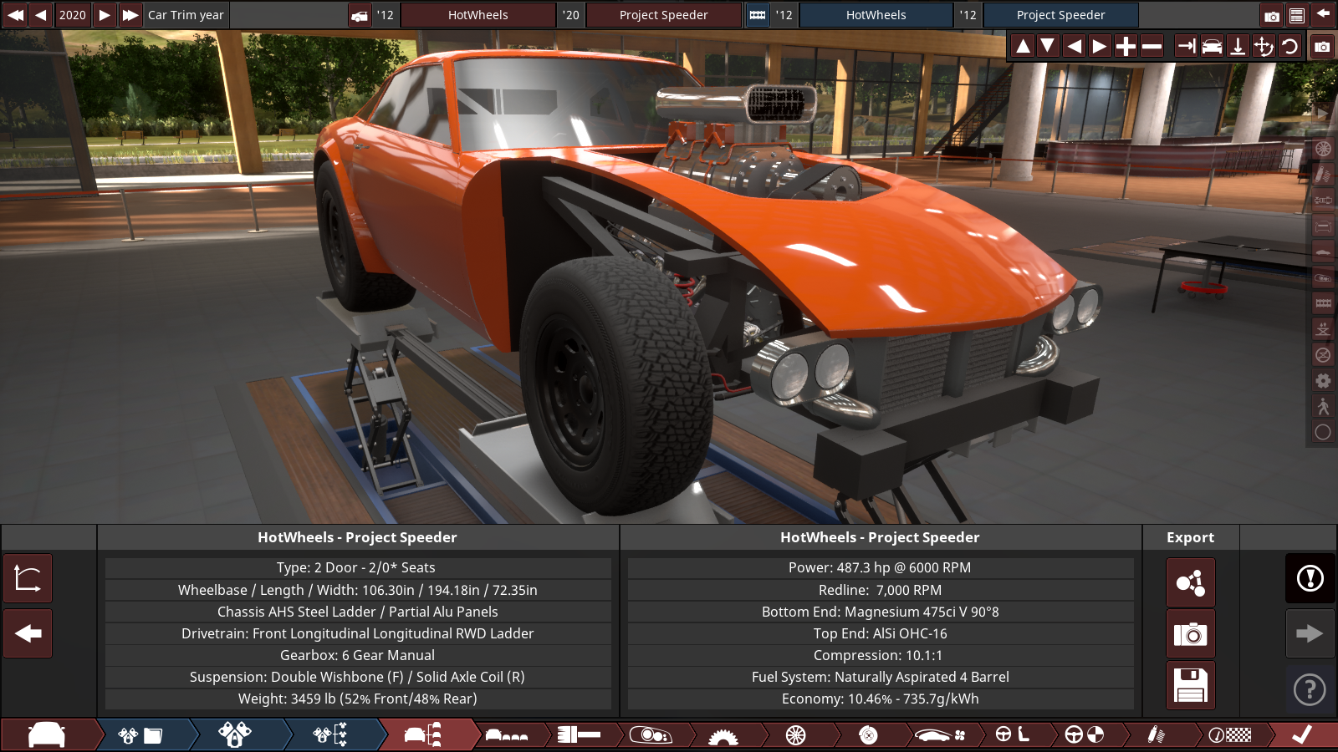Go forward with the right arrow button
The height and width of the screenshot is (752, 1338).
pyautogui.click(x=1310, y=633)
